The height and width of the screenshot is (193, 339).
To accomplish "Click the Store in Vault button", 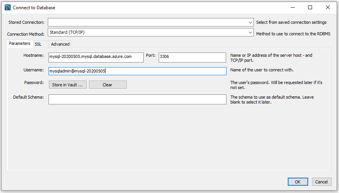I will pos(68,85).
